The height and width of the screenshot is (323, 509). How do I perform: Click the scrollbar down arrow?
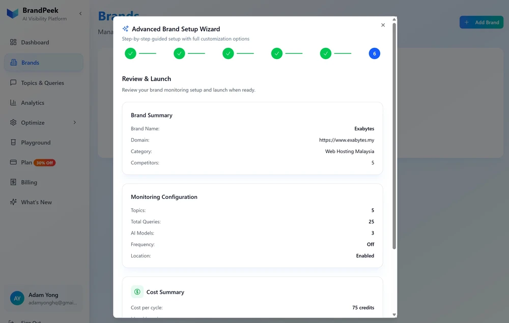coord(394,314)
